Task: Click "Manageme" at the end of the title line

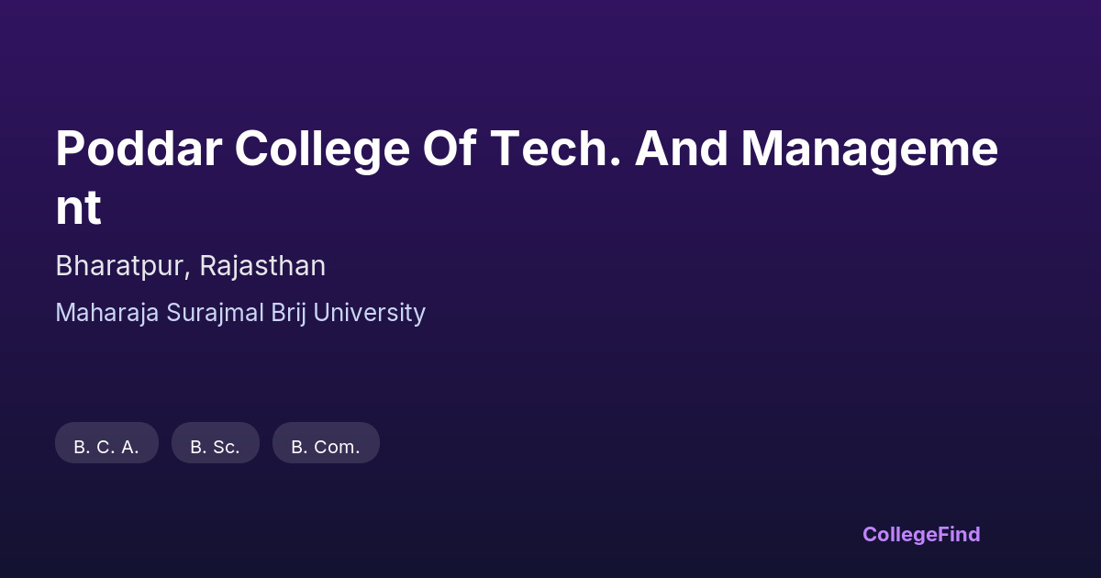Action: click(870, 149)
